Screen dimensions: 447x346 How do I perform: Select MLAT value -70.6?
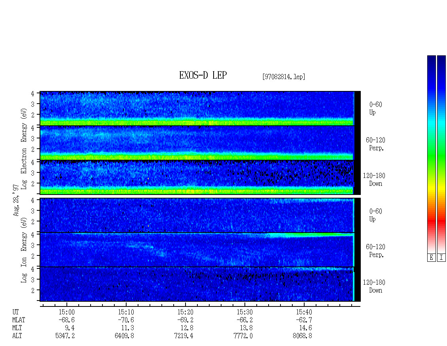pyautogui.click(x=126, y=320)
